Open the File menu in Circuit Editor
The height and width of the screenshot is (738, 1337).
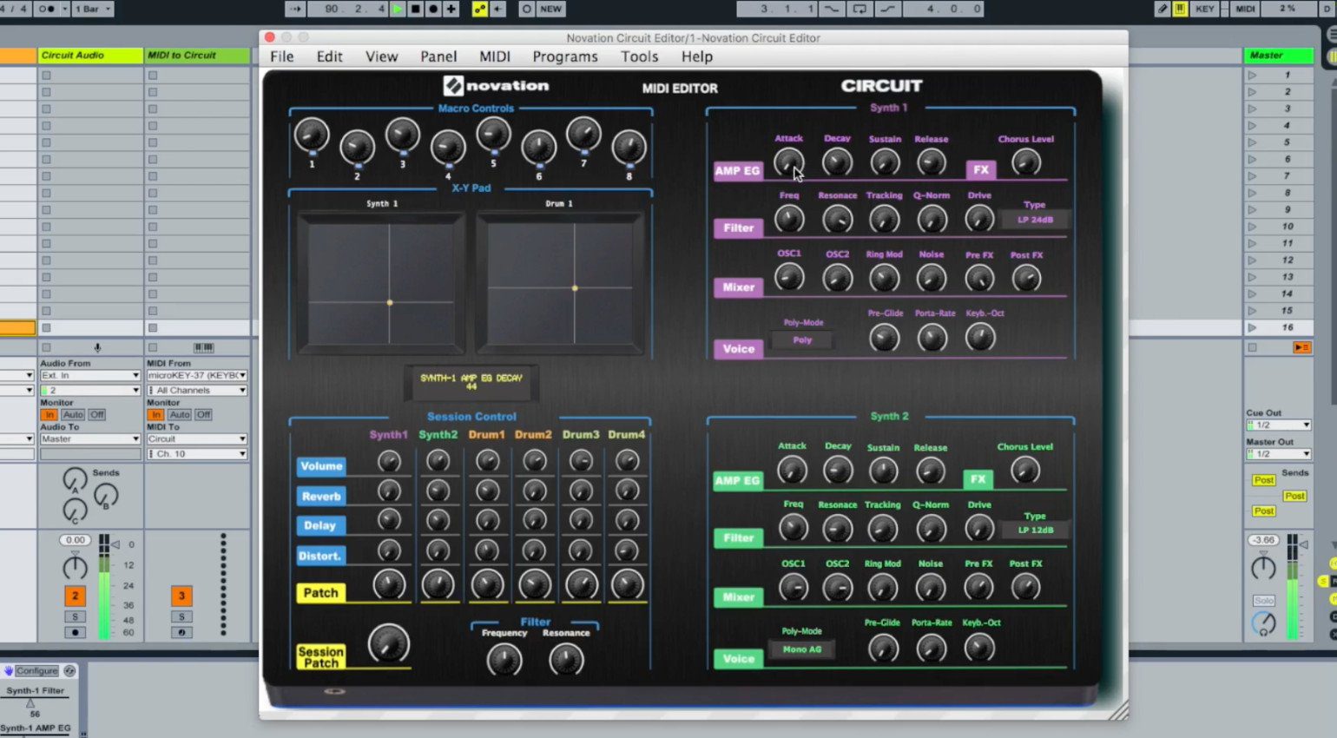coord(282,56)
